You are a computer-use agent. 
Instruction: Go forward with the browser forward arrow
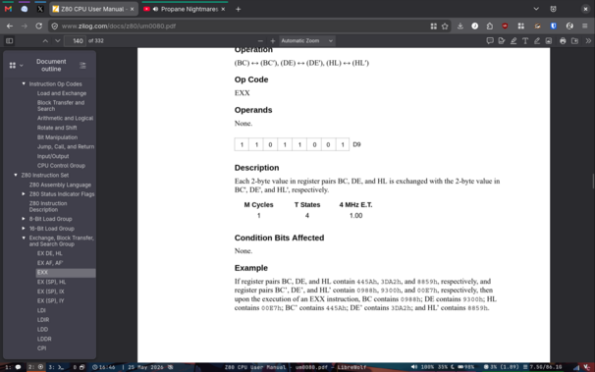coord(25,27)
